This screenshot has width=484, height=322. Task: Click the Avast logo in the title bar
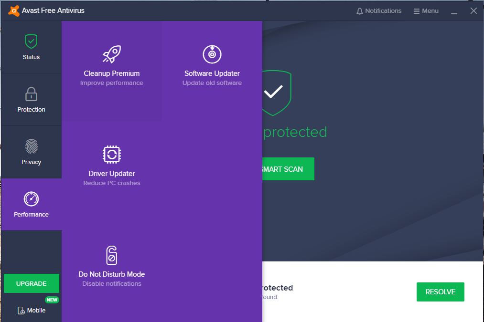[13, 11]
